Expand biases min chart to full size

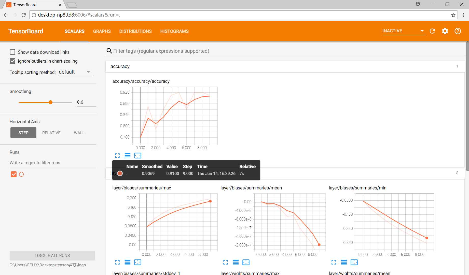pyautogui.click(x=334, y=262)
